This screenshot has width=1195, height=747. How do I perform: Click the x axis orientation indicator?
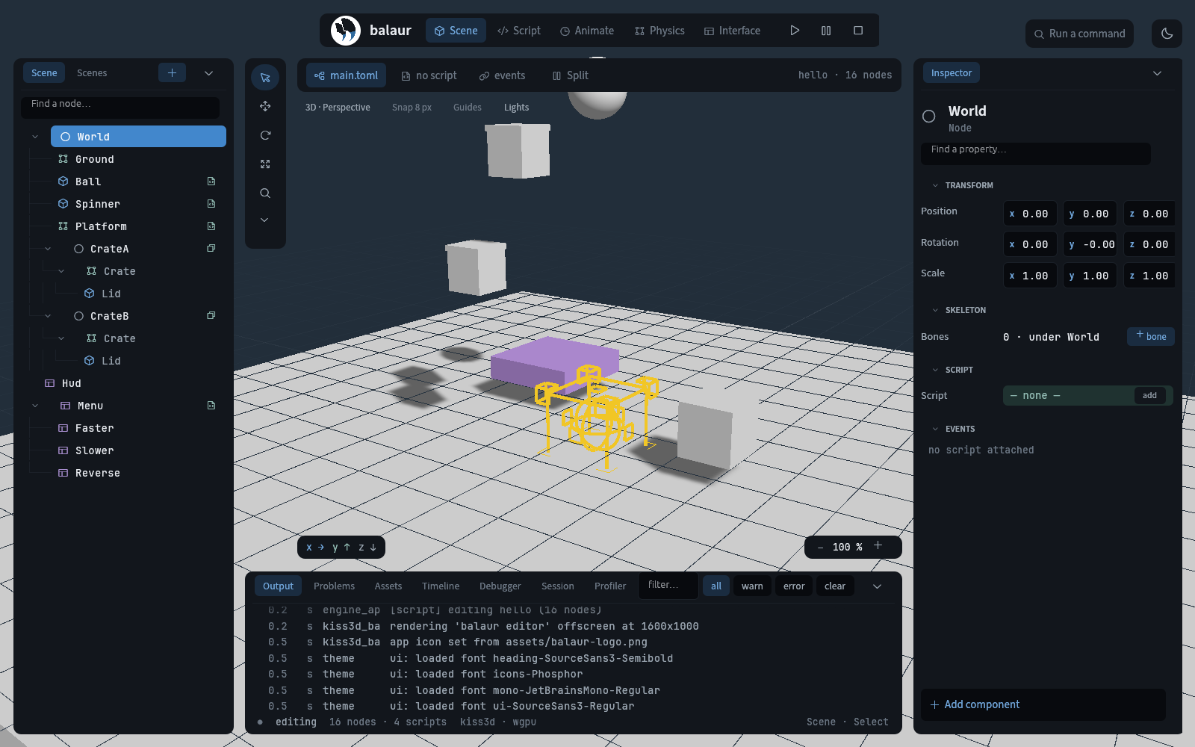click(315, 548)
